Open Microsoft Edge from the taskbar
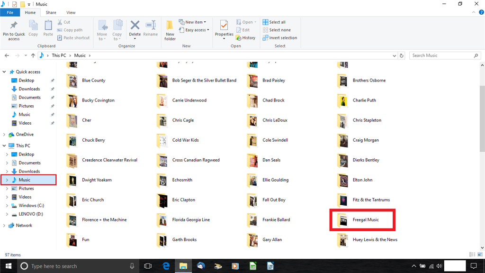 pos(166,266)
